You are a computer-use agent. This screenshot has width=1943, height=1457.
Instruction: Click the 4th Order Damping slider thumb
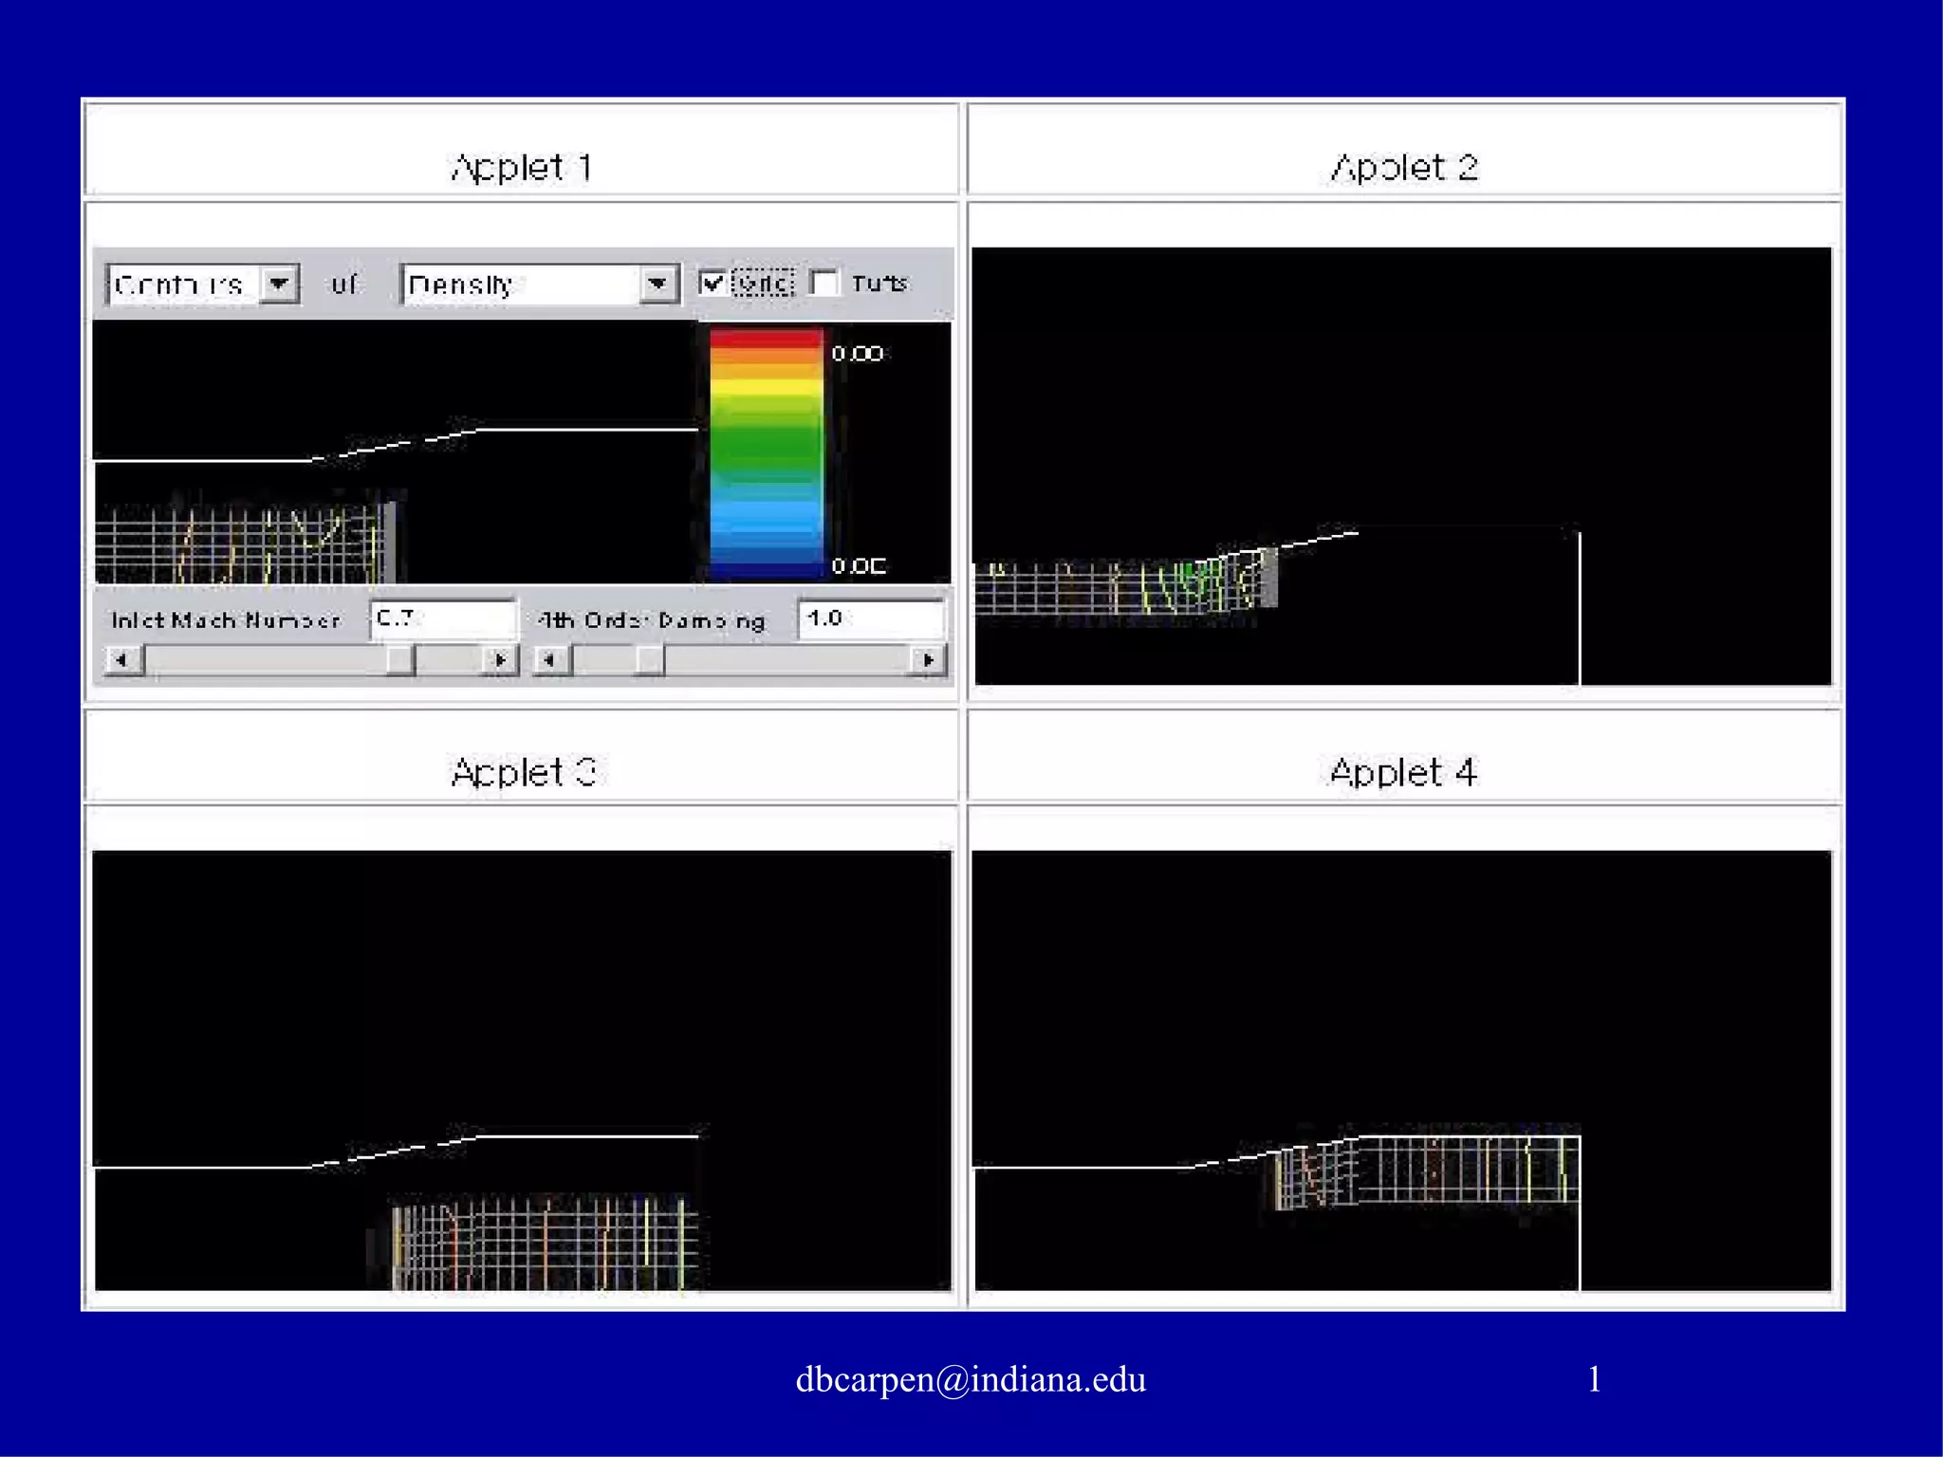tap(649, 659)
